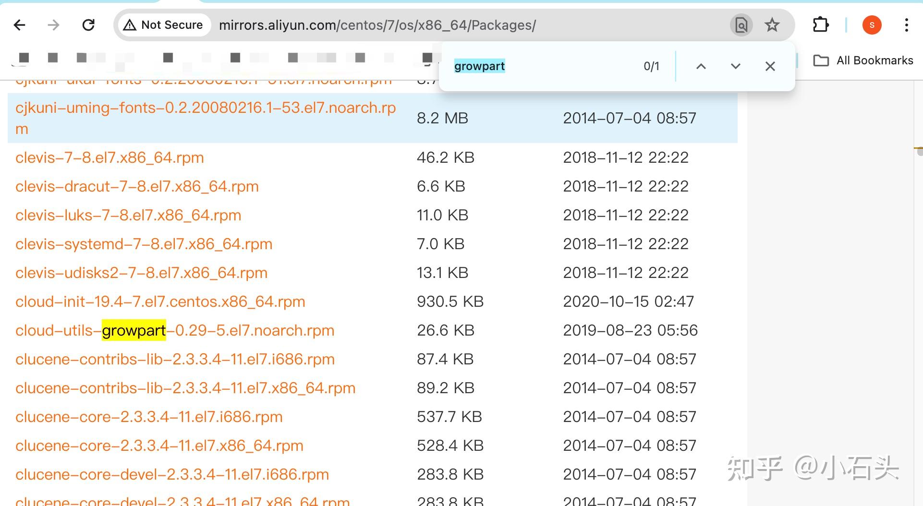Open clucene-core-2.3.3.4-11.el7.i686.rpm link
923x506 pixels.
coord(149,417)
